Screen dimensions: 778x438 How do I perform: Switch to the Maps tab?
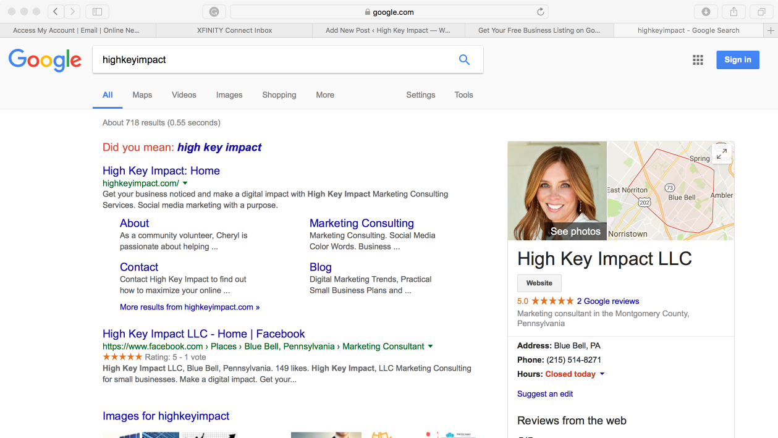tap(142, 95)
